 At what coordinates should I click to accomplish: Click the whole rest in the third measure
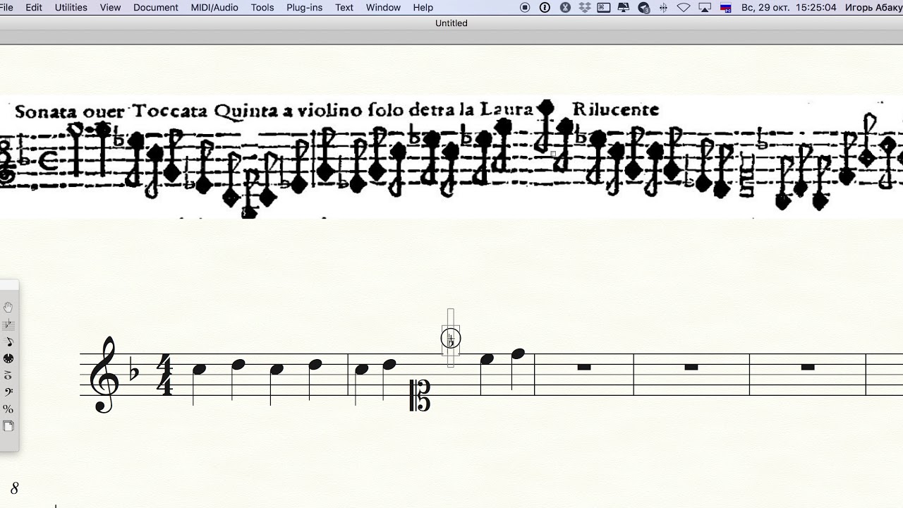(584, 367)
